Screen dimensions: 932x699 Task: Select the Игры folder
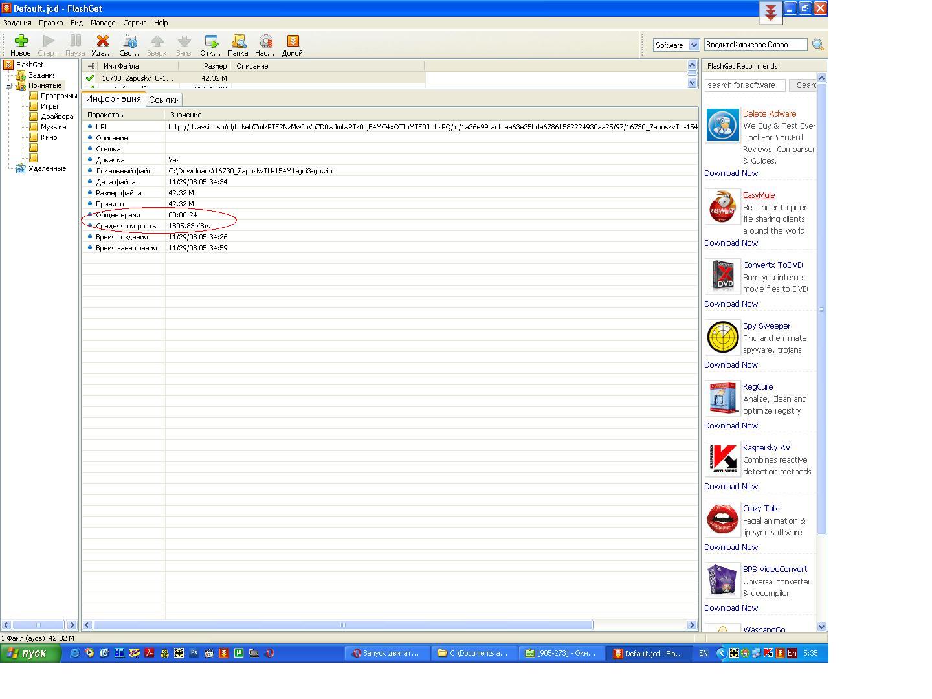tap(49, 106)
